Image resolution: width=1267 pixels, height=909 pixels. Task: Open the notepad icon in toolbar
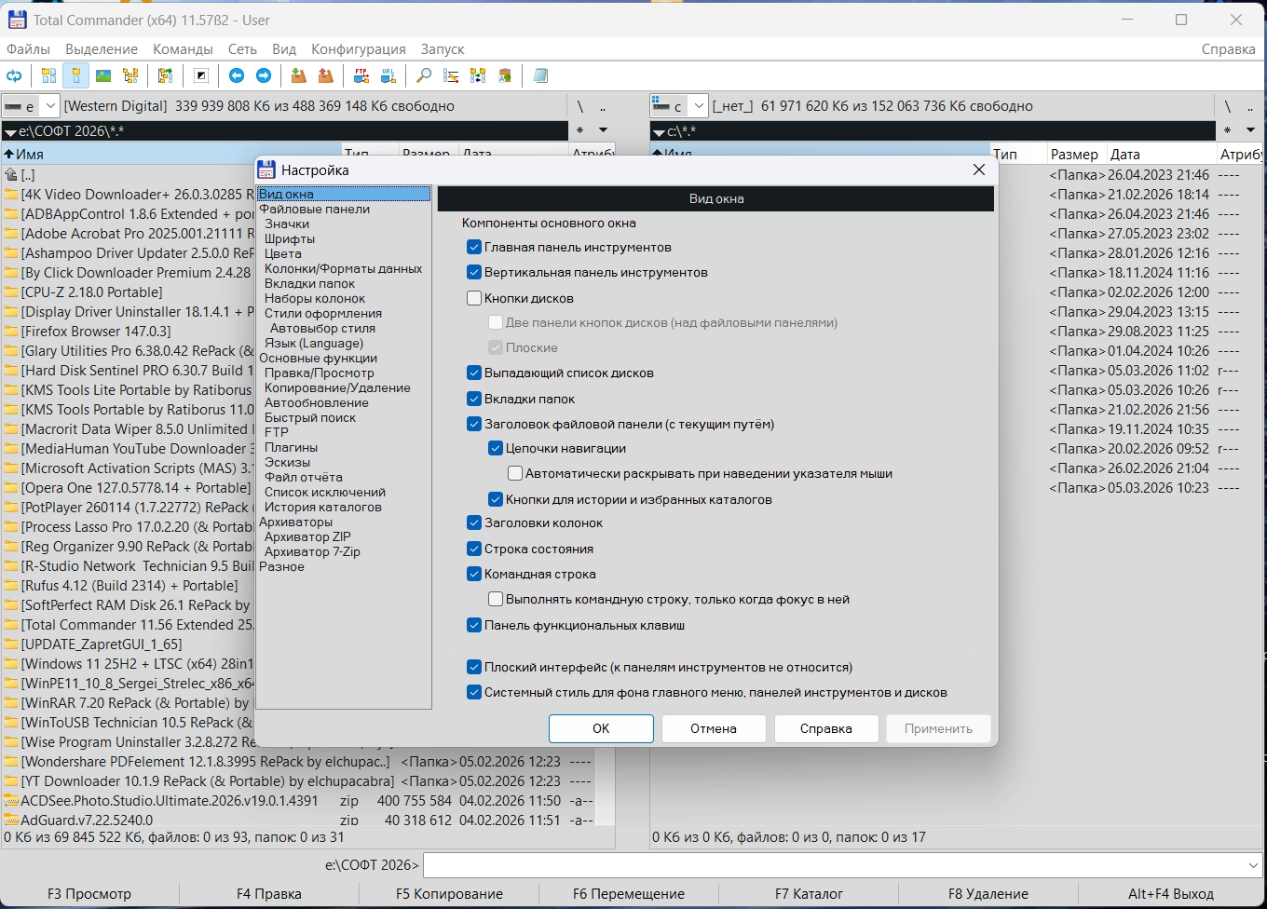(x=540, y=76)
